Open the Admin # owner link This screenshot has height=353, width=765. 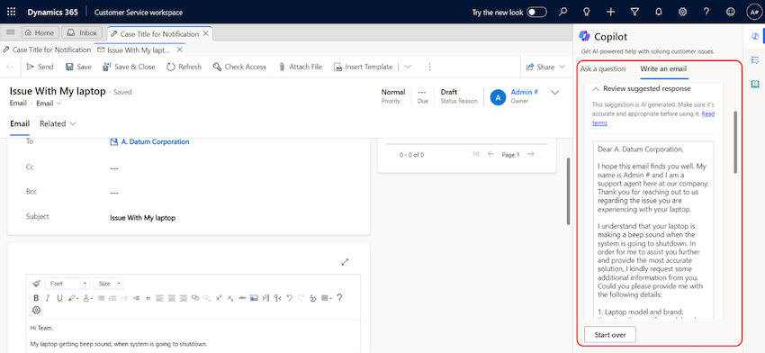point(525,92)
